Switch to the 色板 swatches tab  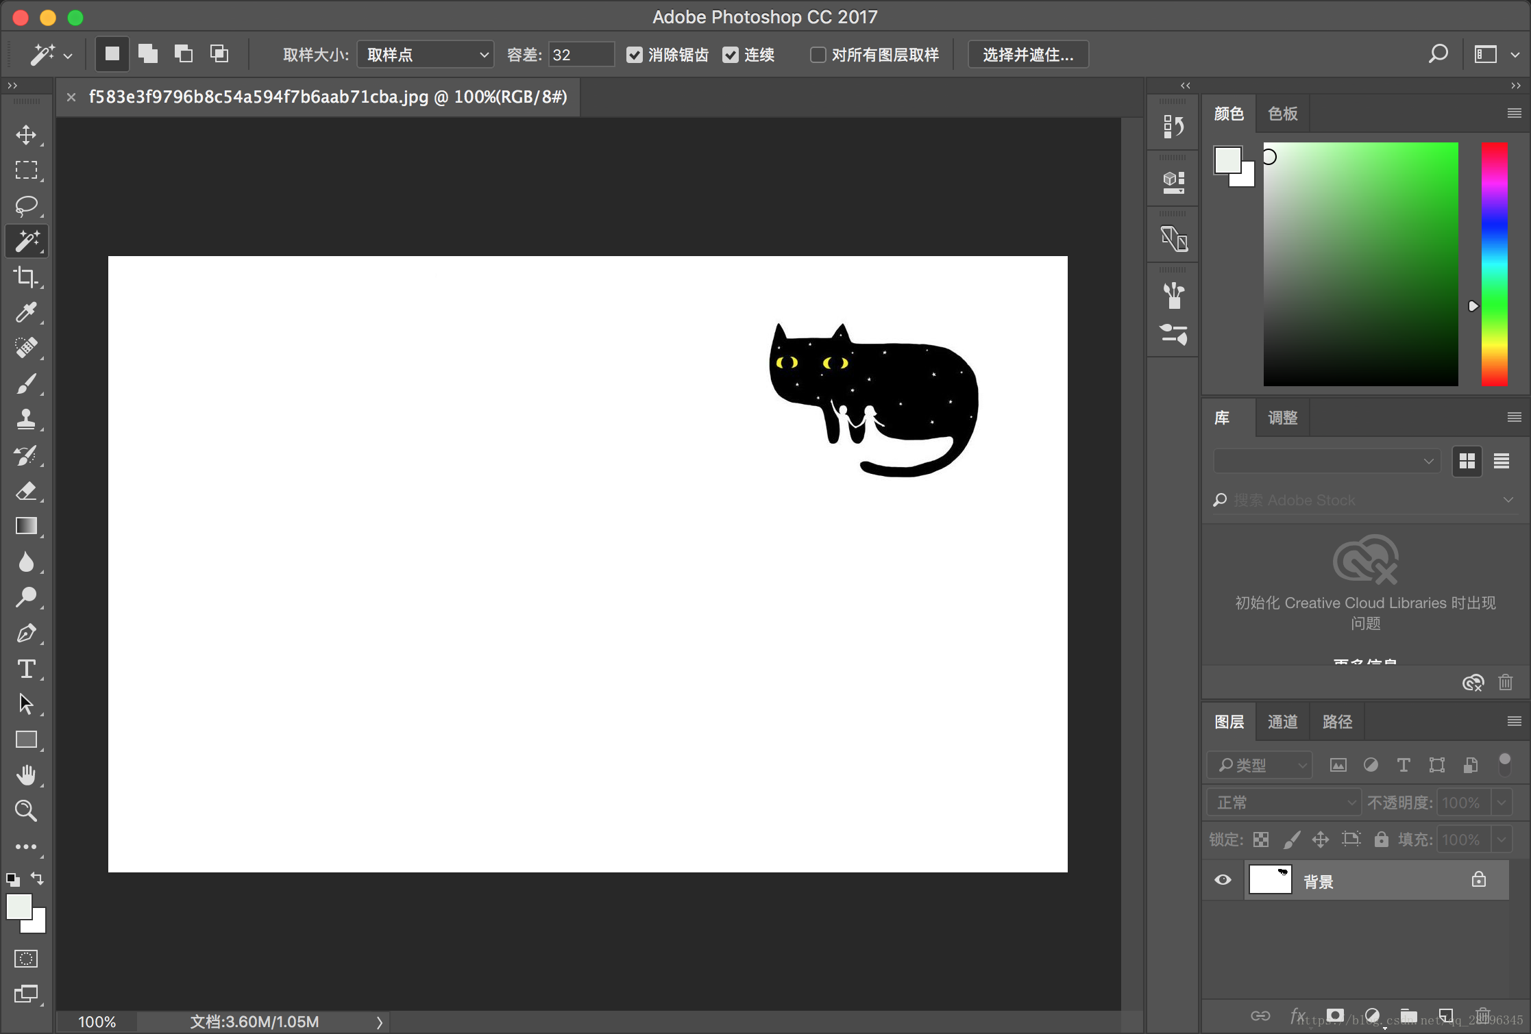point(1282,114)
